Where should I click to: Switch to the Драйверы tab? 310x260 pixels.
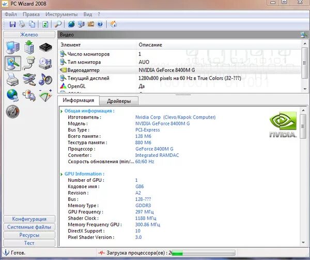coord(119,101)
